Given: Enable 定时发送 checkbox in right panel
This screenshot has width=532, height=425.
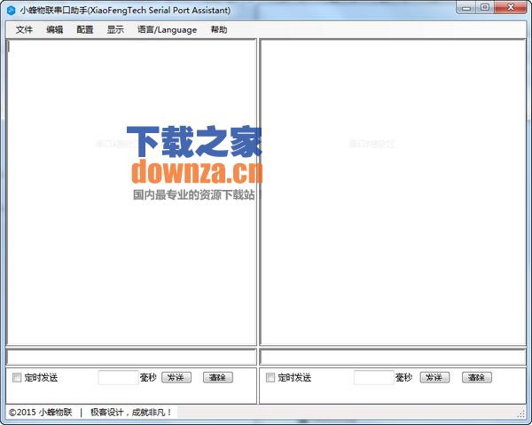Looking at the screenshot, I should (270, 377).
